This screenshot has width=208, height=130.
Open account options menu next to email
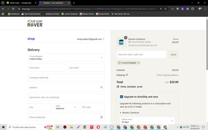(x=104, y=39)
